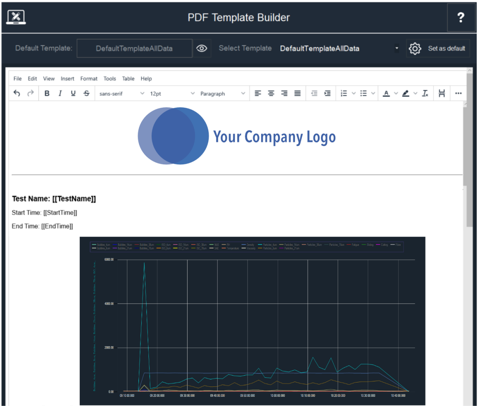This screenshot has width=479, height=406.
Task: Clear formatting with the Tx icon
Action: (425, 93)
